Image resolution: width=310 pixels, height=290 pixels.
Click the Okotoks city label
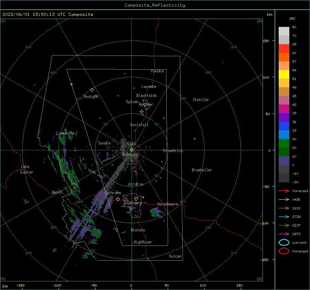[138, 230]
